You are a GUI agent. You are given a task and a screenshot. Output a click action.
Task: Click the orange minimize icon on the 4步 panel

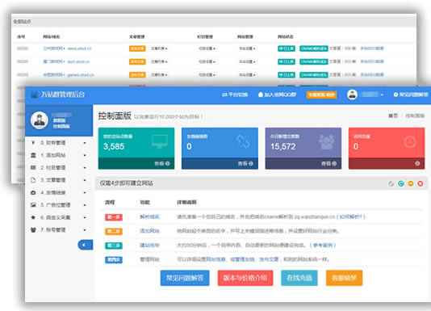tap(411, 183)
